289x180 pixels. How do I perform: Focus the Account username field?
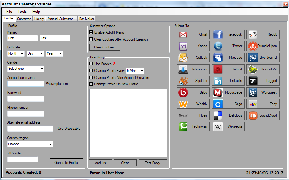pyautogui.click(x=26, y=84)
